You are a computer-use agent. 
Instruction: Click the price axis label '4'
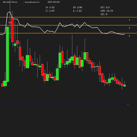coord(129,20)
